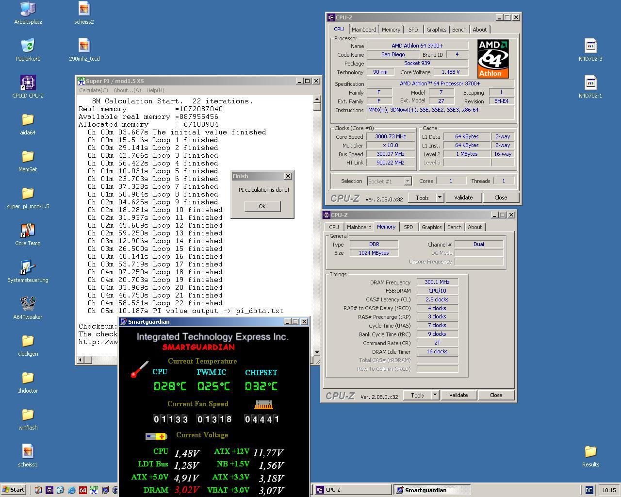Viewport: 621px width, 497px height.
Task: Click Tools button in the upper CPU-Z window
Action: [422, 198]
